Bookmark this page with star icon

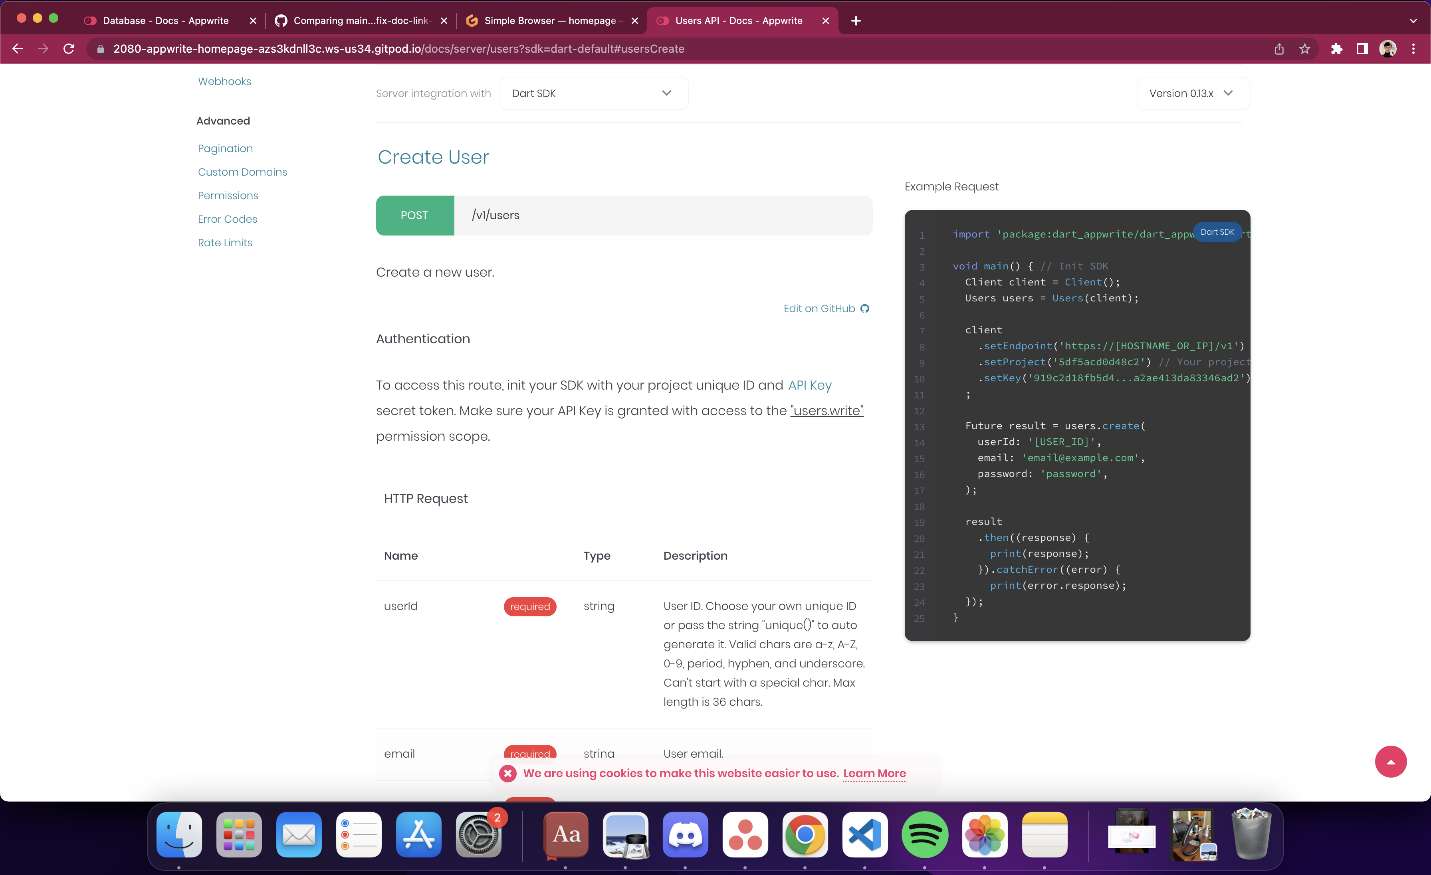pyautogui.click(x=1305, y=49)
